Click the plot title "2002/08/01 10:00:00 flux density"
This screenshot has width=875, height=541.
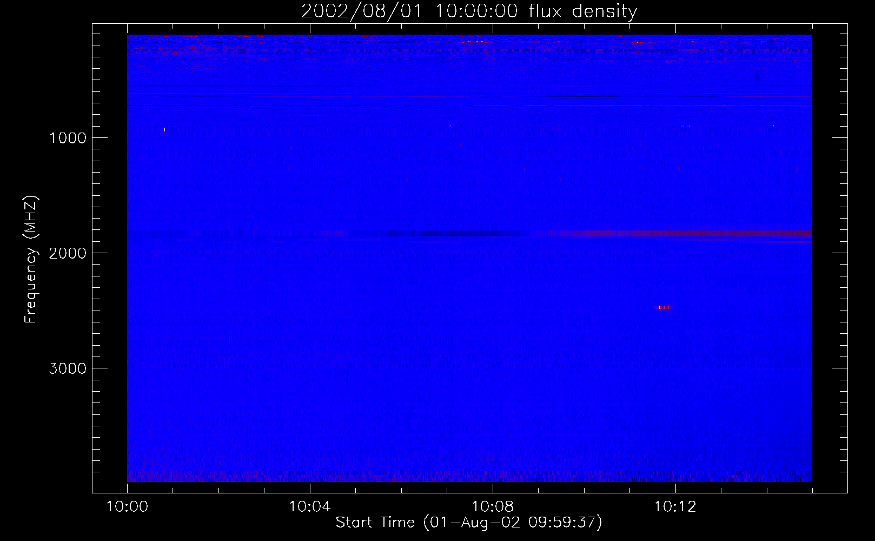(469, 11)
